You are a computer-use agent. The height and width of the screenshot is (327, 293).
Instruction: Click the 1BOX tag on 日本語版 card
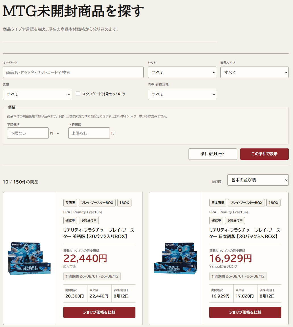273,203
